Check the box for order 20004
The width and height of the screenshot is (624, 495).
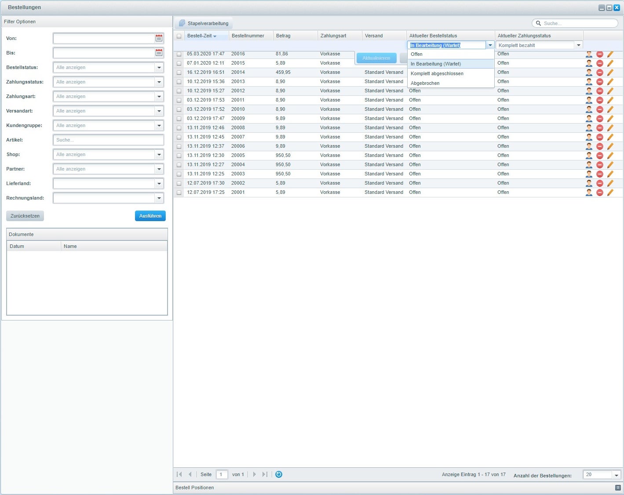[x=179, y=165]
